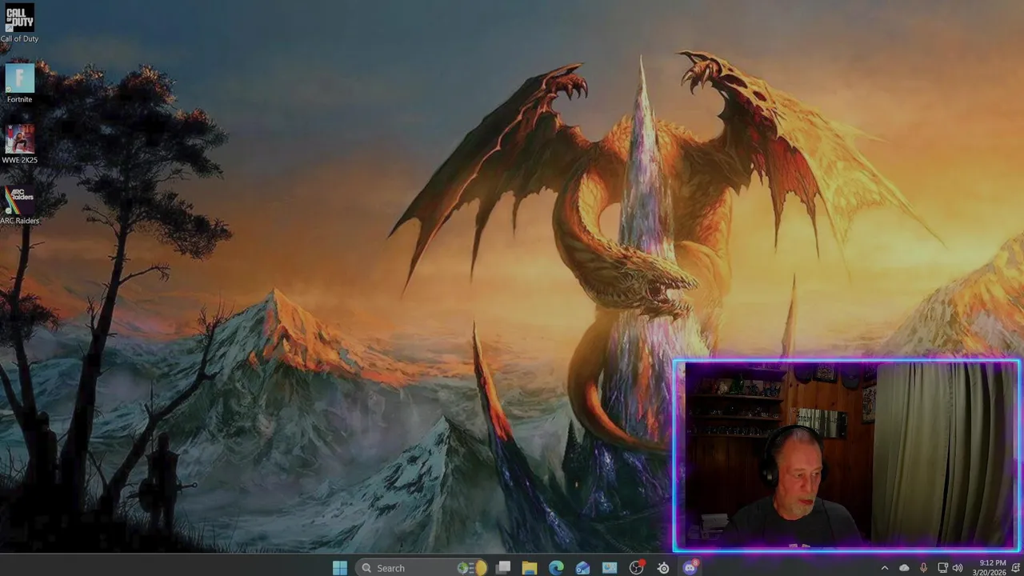Launch Microsoft Edge from the taskbar
Viewport: 1024px width, 576px height.
(556, 567)
